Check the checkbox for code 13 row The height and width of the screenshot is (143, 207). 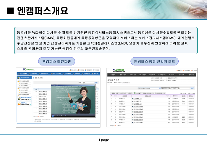111,98
